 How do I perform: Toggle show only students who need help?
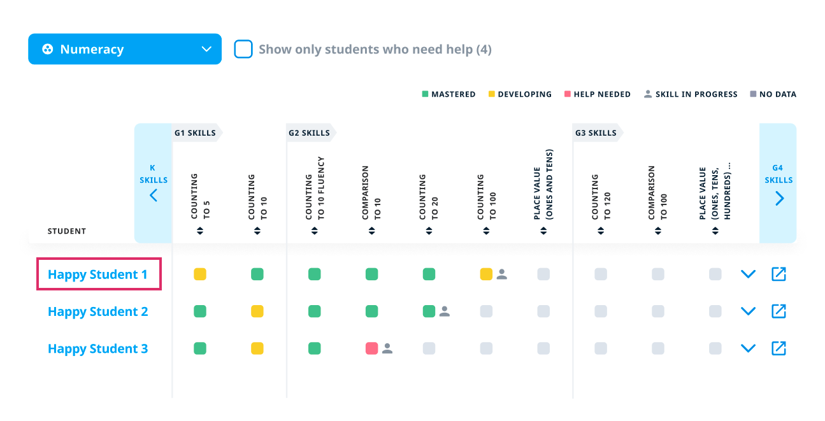243,49
